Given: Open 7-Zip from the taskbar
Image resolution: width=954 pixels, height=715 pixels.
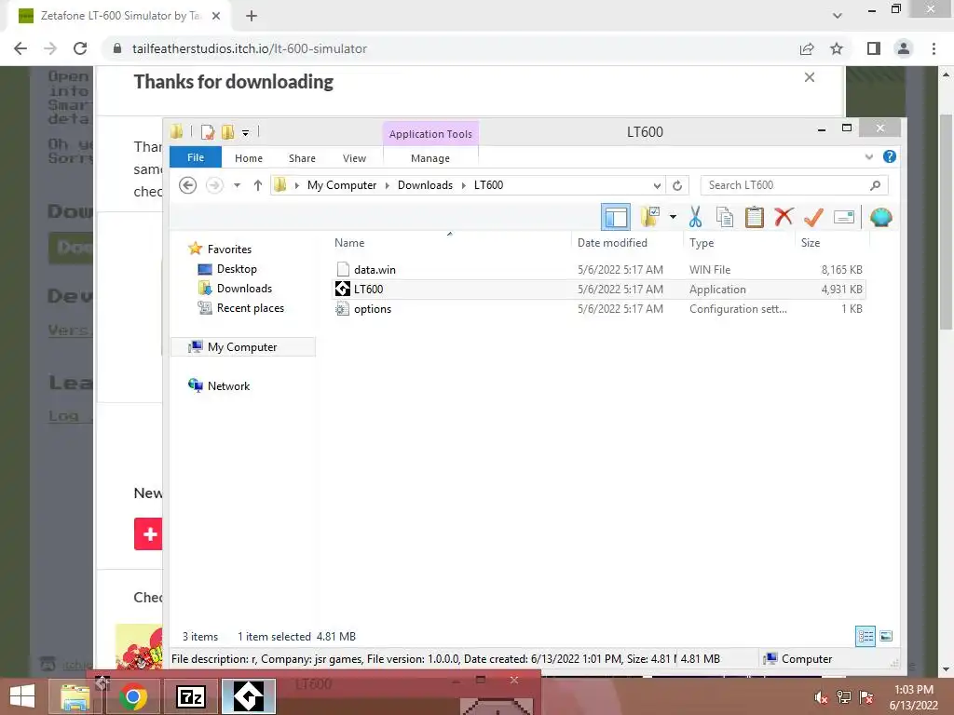Looking at the screenshot, I should point(190,696).
